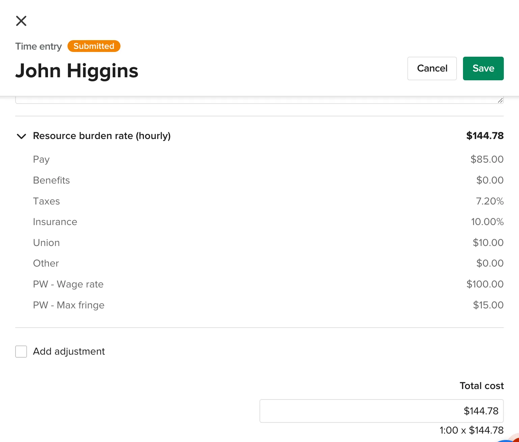Click the PW - Wage rate label
Viewport: 519px width, 442px height.
tap(68, 284)
